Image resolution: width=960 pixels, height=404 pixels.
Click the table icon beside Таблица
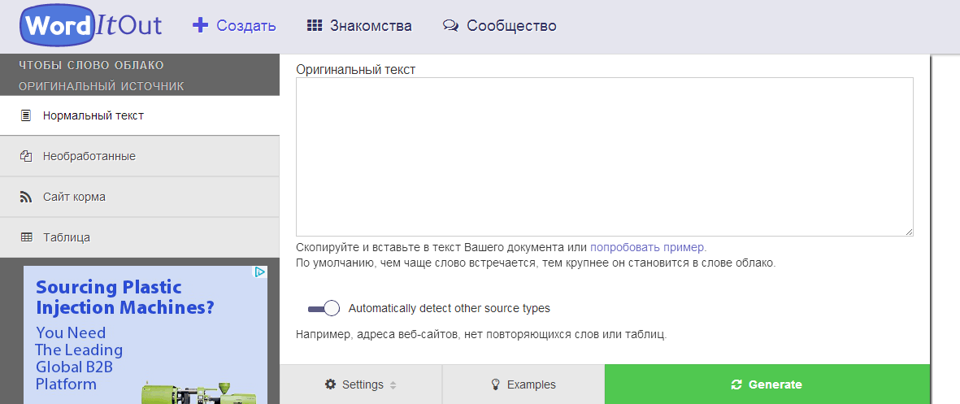pos(26,237)
